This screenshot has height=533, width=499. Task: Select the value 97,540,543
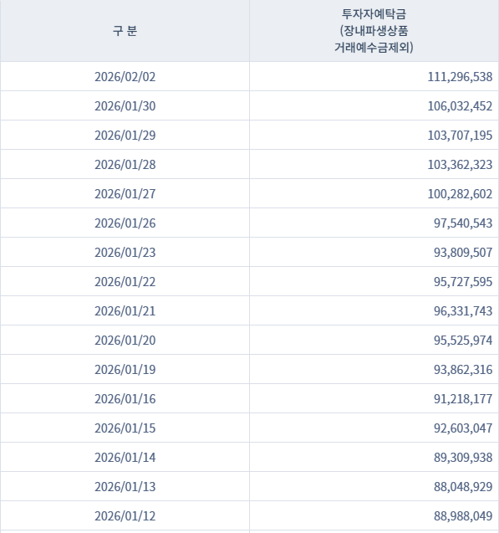click(463, 223)
